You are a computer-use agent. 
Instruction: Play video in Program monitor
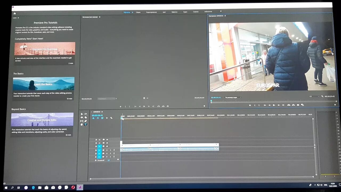tap(274, 105)
